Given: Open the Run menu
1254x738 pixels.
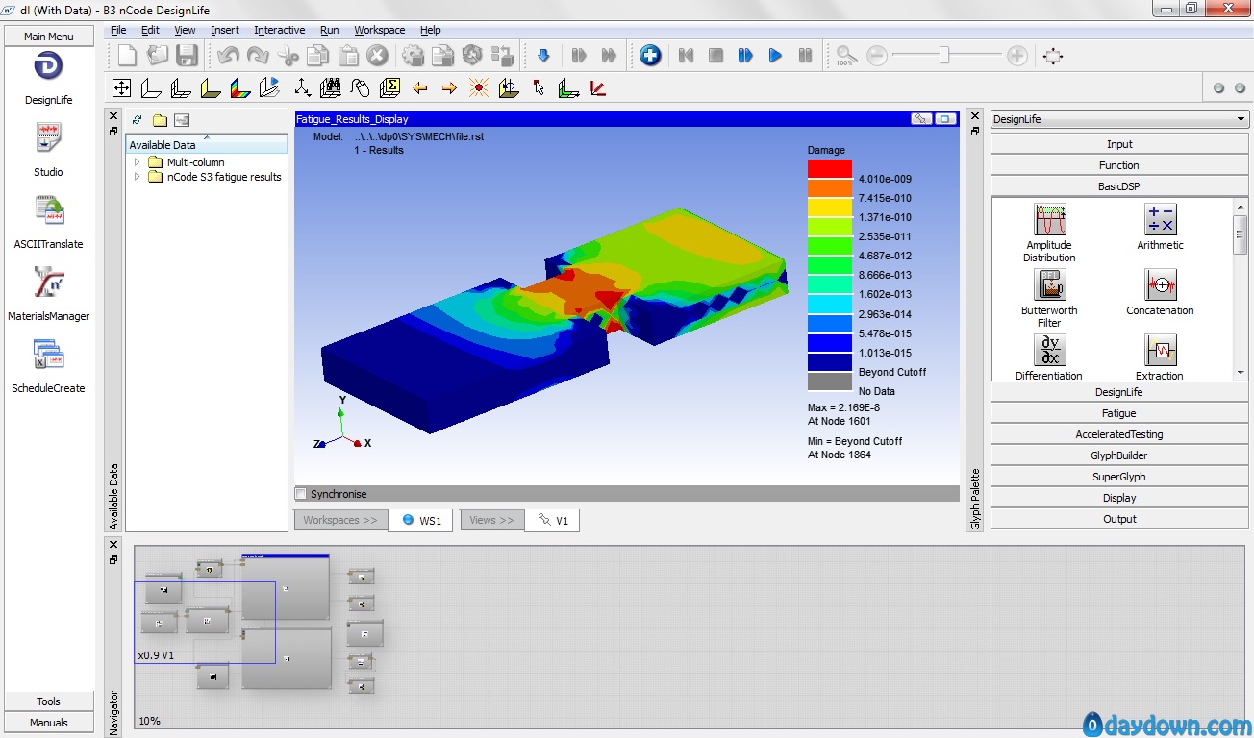Looking at the screenshot, I should [330, 30].
